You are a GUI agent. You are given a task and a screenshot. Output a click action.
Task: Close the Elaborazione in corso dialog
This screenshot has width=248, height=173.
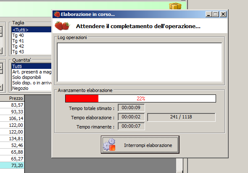tap(223, 14)
